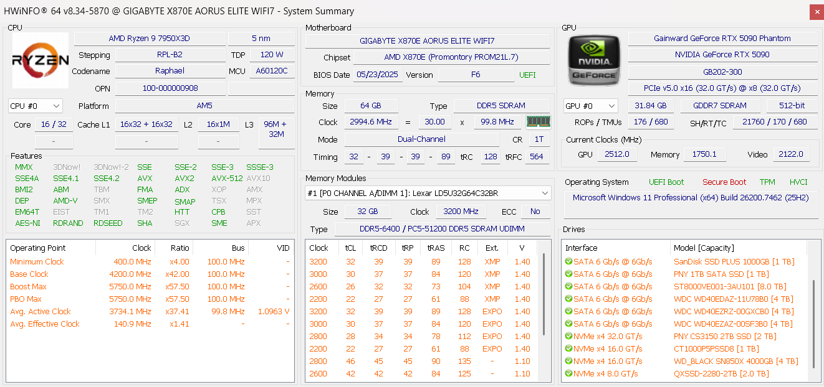Click the RPL-B2 stepping field
This screenshot has width=824, height=387.
[x=170, y=55]
